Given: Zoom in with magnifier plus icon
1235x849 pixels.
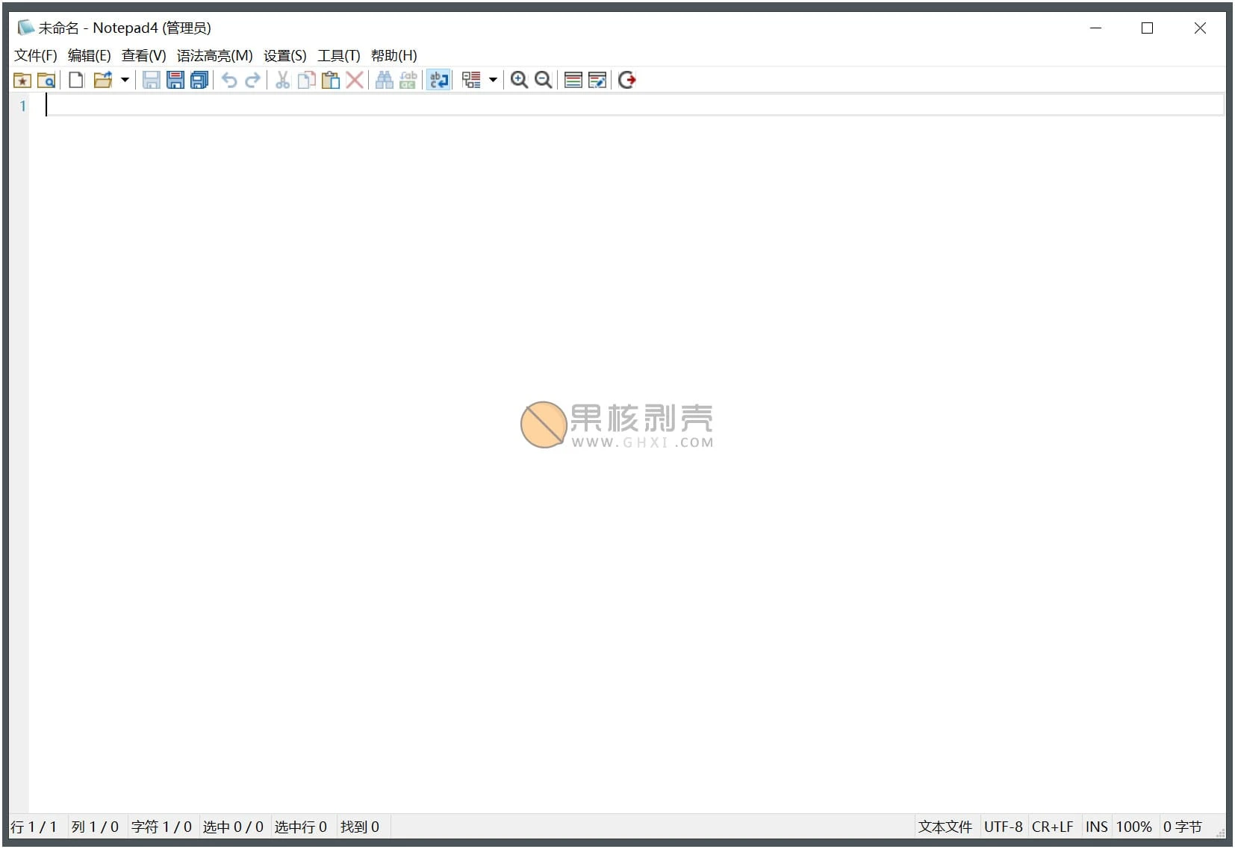Looking at the screenshot, I should pos(519,80).
